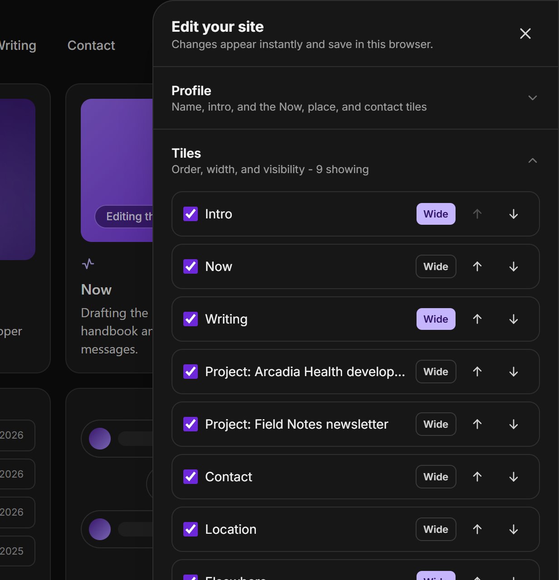Click the pulse icon above Now
The image size is (559, 580).
tap(88, 264)
